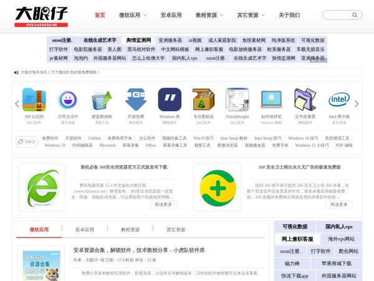374x281 pixels.
Task: Click the 360 zip archive app icon
Action: pos(34,100)
